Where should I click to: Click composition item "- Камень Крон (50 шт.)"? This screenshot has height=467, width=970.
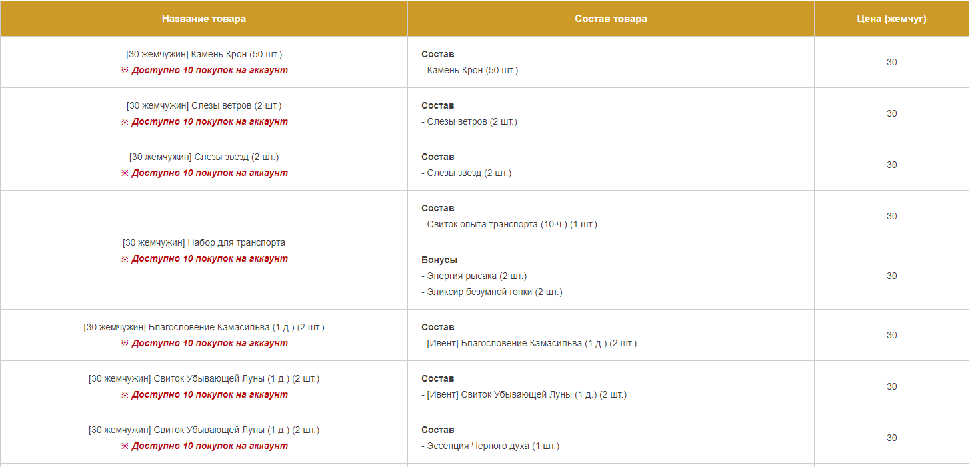[470, 70]
